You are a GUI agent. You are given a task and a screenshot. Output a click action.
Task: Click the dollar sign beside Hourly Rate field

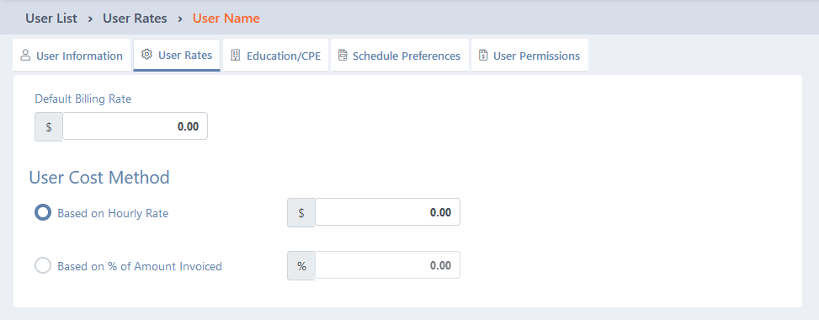point(300,212)
